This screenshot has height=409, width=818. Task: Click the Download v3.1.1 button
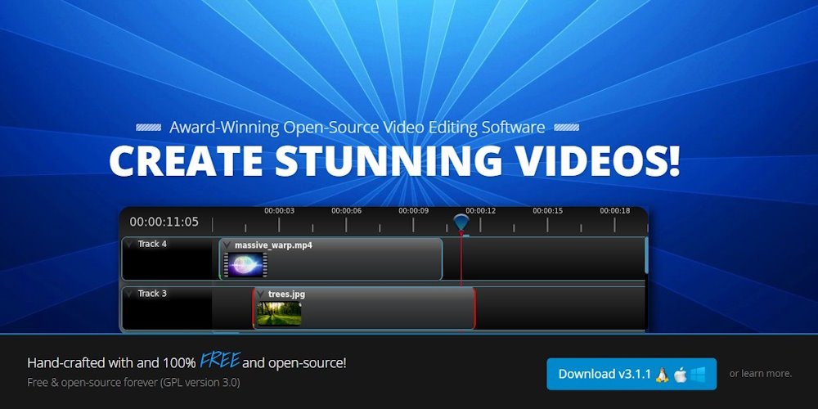click(x=631, y=374)
